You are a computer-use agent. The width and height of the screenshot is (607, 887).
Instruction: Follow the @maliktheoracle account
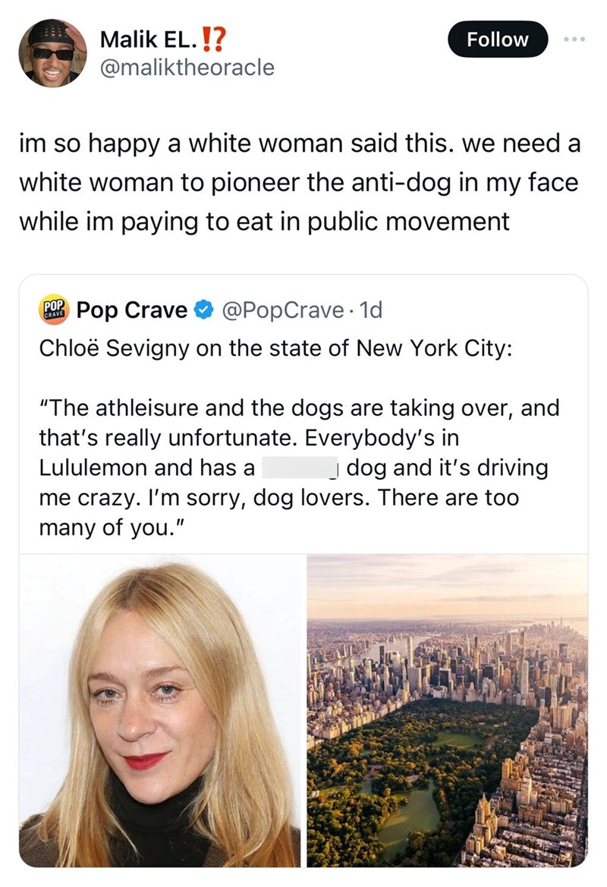(x=497, y=39)
